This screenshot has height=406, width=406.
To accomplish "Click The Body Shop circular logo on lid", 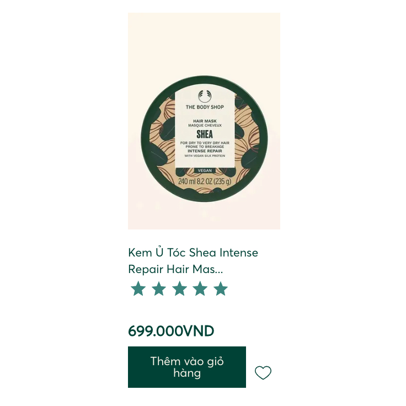I will click(x=205, y=96).
